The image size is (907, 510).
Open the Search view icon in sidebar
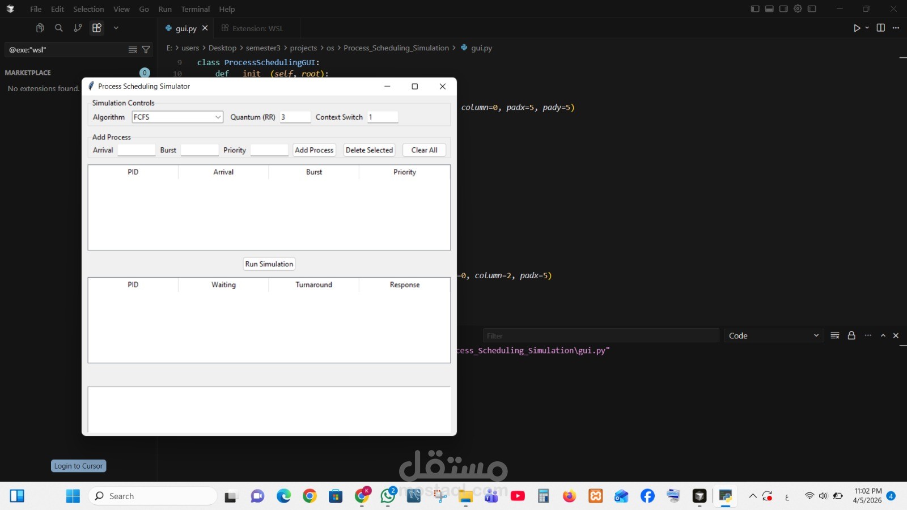tap(59, 28)
